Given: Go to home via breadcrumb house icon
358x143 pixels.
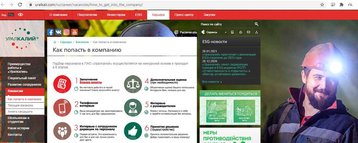Looking at the screenshot, I should click(55, 42).
